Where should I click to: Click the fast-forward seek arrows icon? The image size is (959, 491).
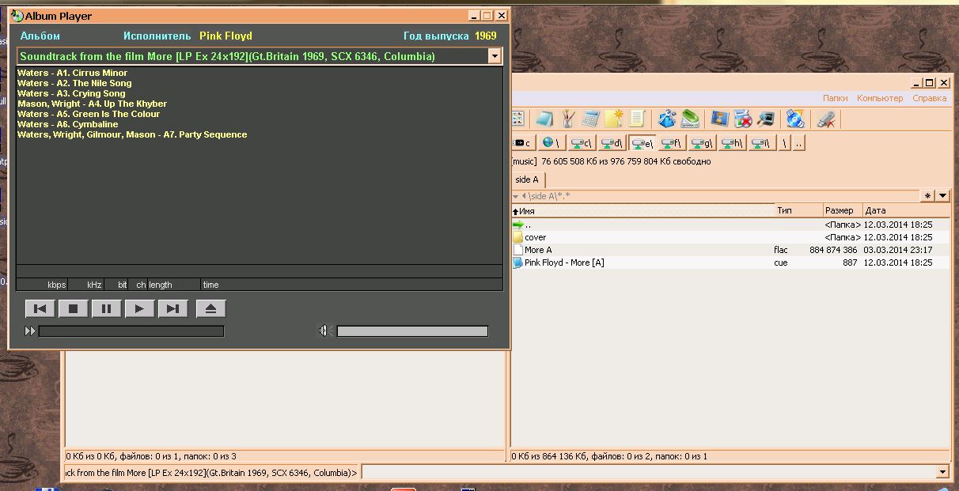pos(30,331)
